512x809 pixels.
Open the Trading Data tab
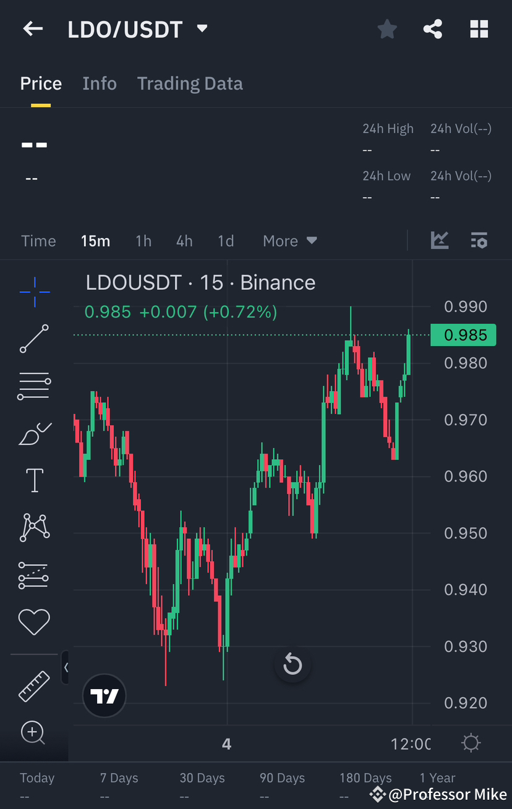pos(190,83)
